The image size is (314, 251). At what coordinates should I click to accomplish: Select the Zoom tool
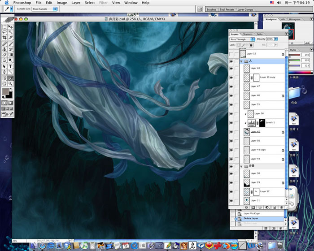point(10,84)
